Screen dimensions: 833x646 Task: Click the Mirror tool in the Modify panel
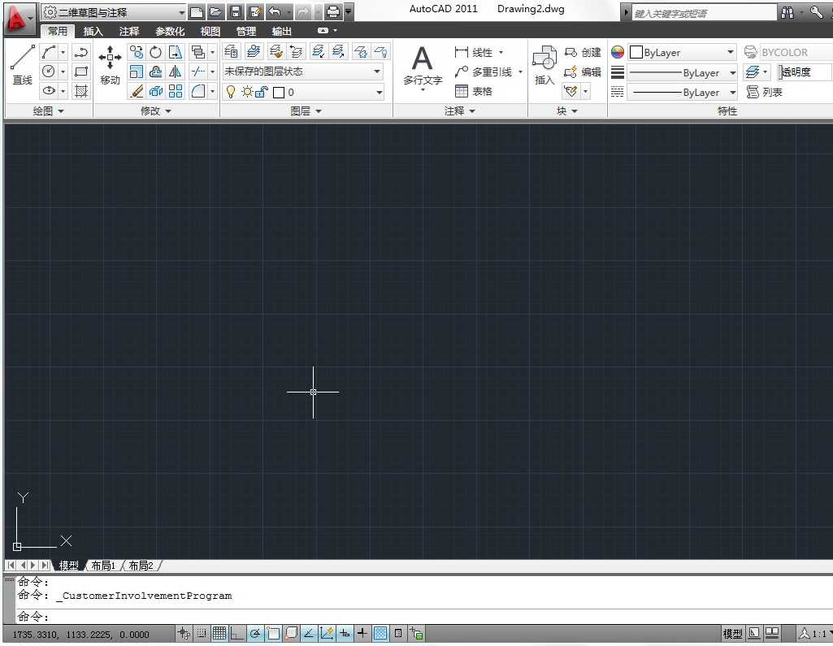pos(176,72)
